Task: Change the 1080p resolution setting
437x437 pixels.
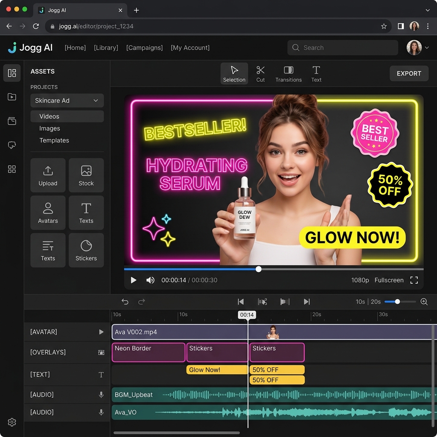Action: click(360, 280)
